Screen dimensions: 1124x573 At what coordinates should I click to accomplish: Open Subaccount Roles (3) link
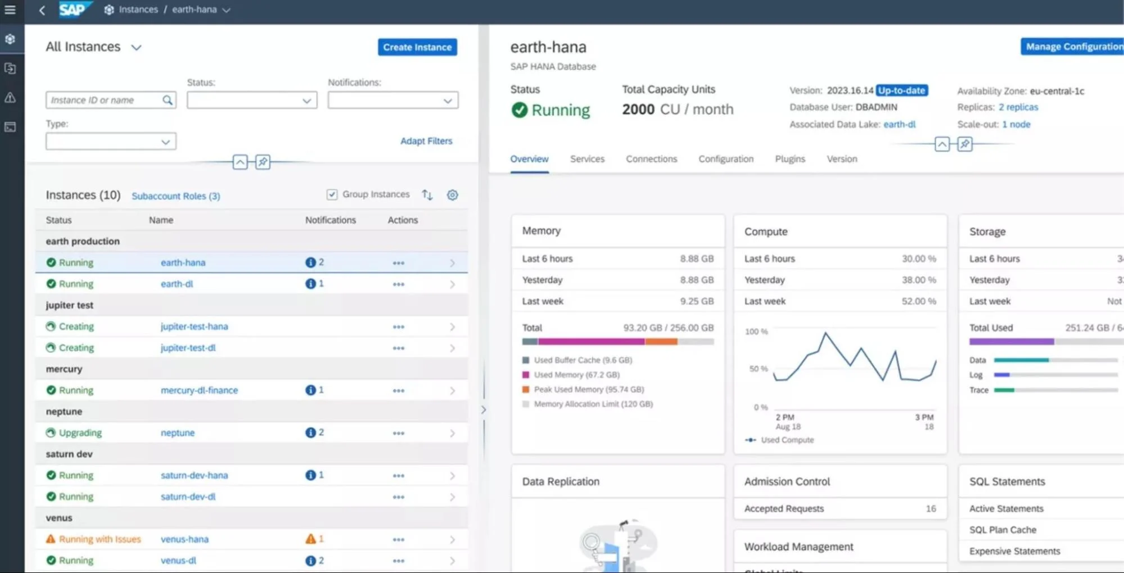point(176,196)
